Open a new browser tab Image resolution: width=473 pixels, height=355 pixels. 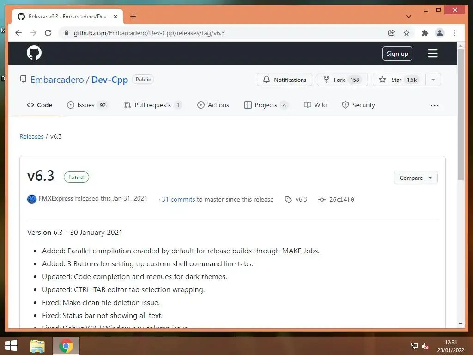[x=133, y=17]
